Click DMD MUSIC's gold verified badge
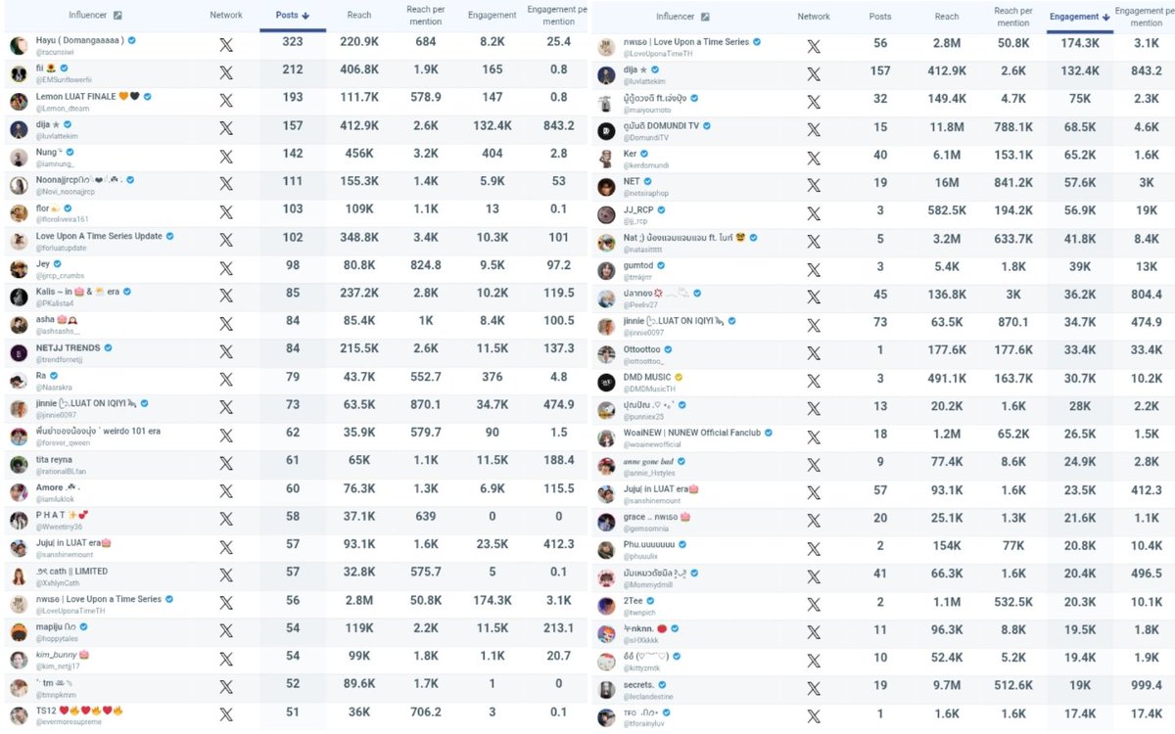 coord(678,377)
